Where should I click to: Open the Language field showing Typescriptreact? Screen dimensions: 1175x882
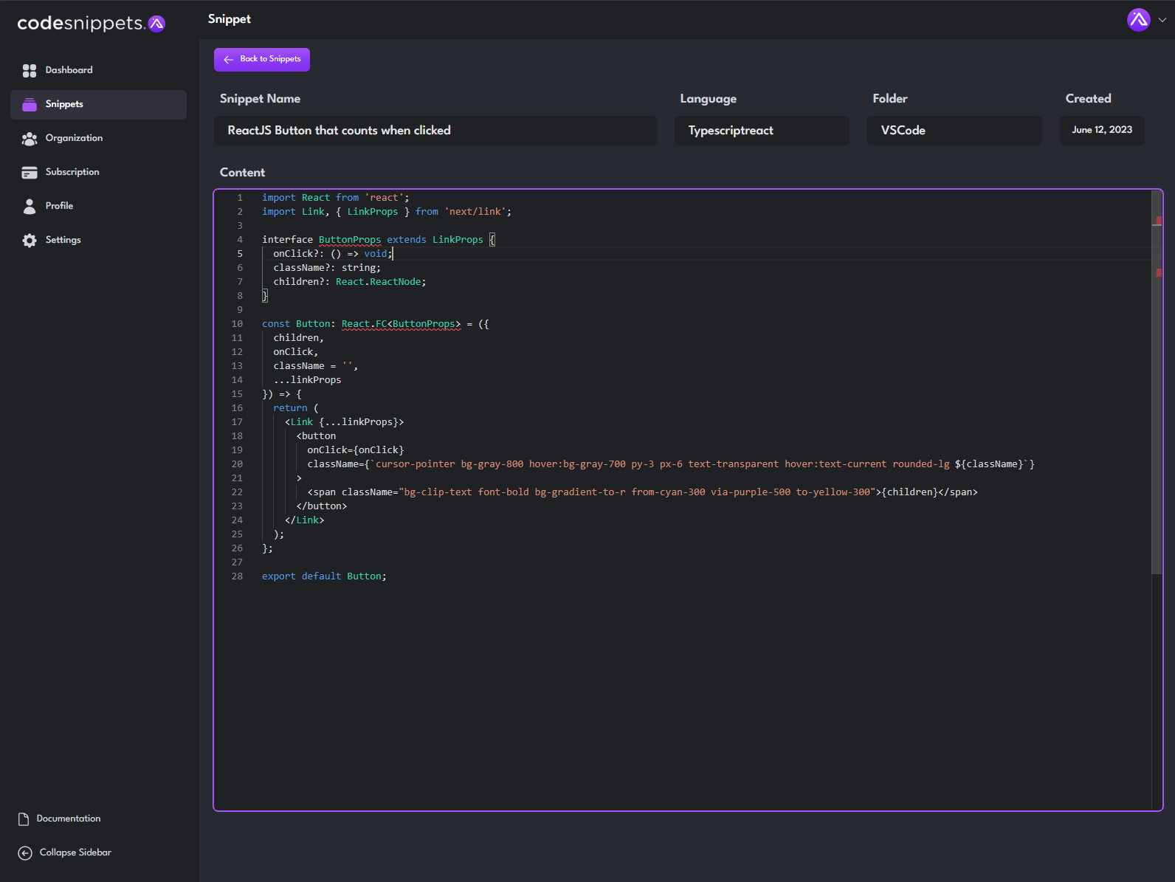click(x=762, y=130)
